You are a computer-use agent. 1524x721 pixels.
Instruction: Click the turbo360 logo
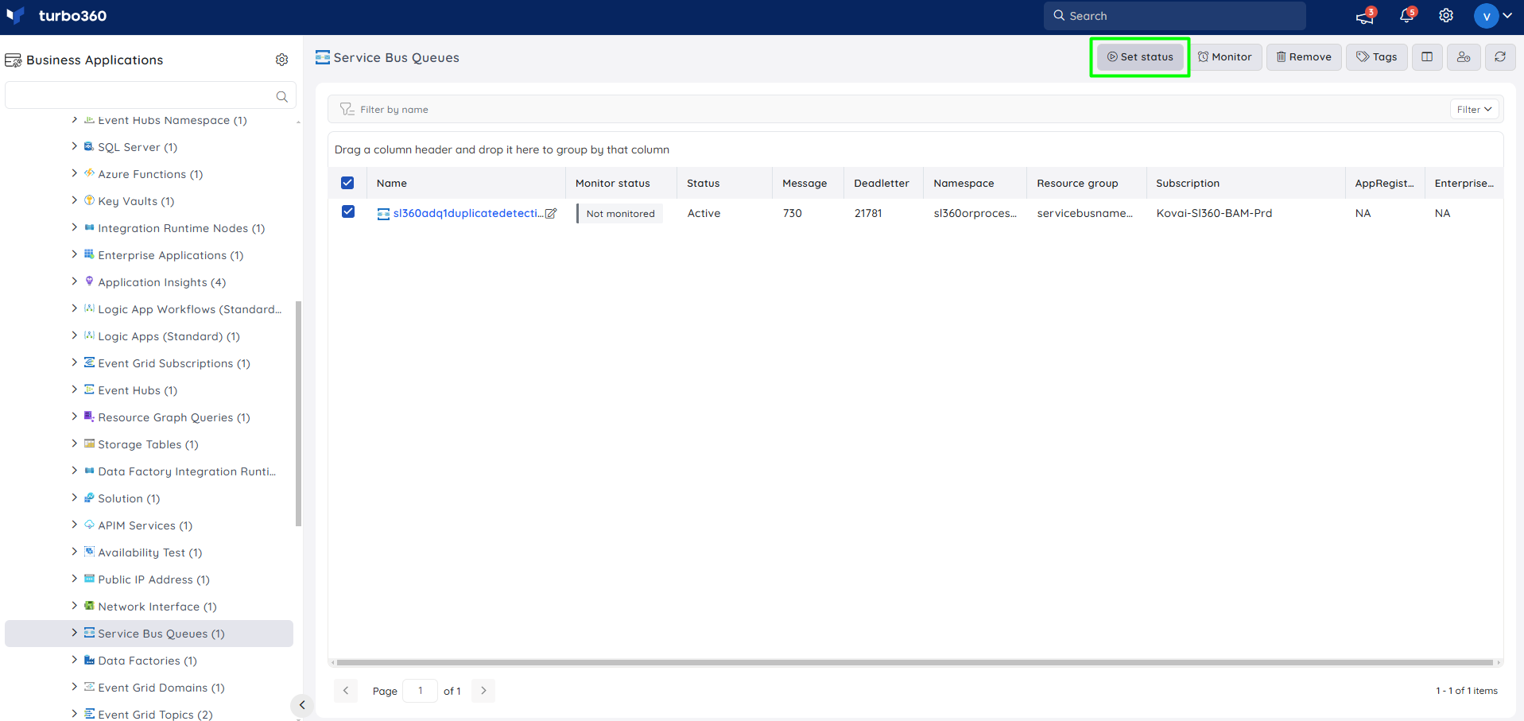(56, 16)
